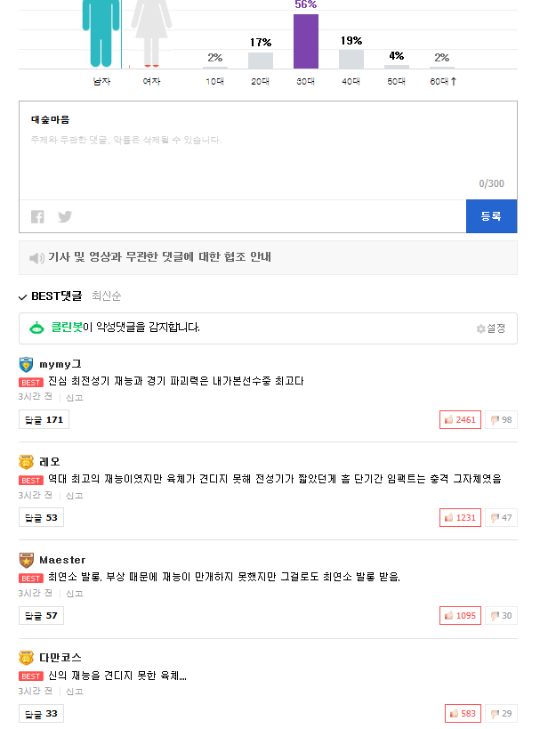Click the green Cleanbot icon
548x729 pixels.
point(36,328)
